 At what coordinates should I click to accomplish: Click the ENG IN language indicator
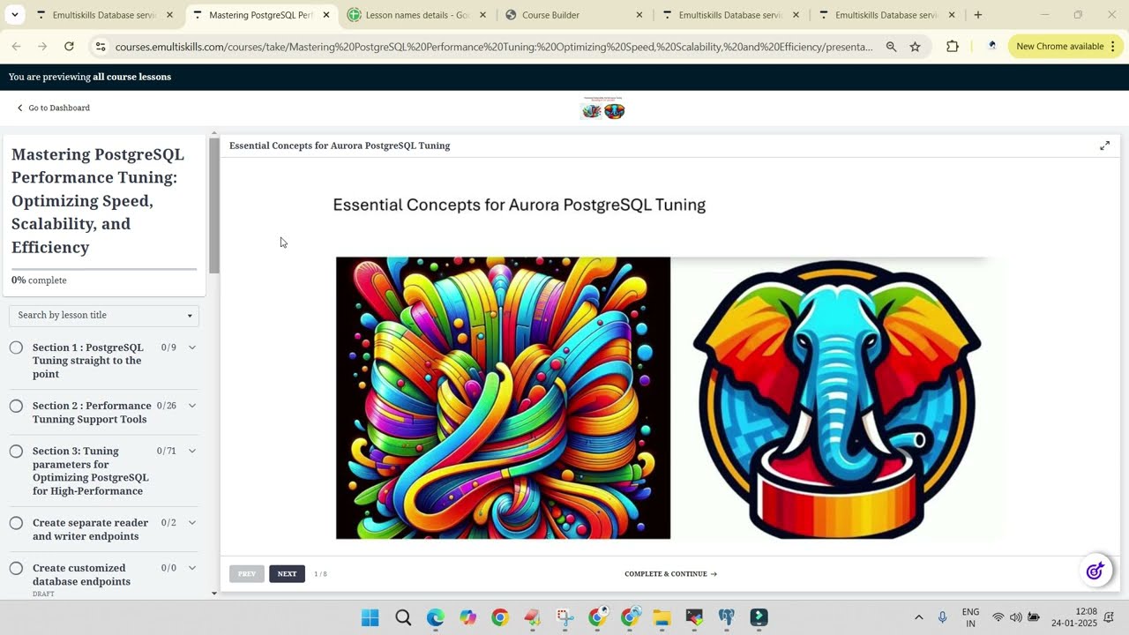coord(970,617)
